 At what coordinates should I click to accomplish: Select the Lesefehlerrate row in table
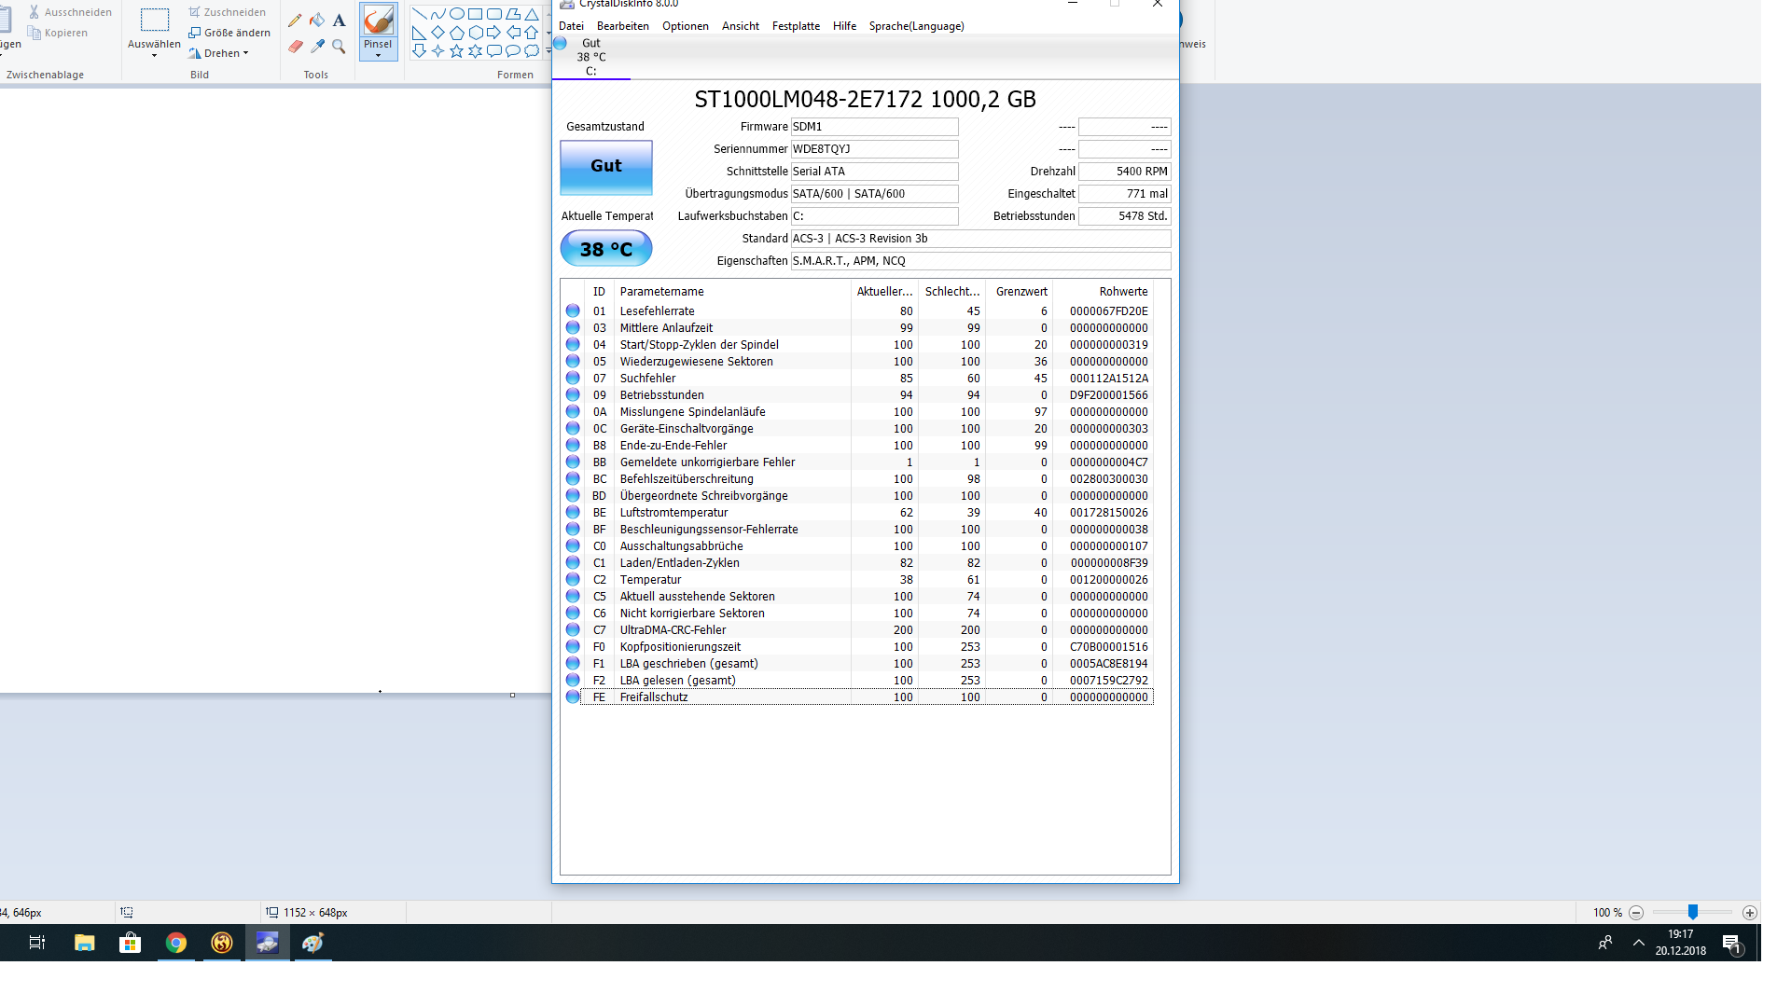[x=657, y=311]
